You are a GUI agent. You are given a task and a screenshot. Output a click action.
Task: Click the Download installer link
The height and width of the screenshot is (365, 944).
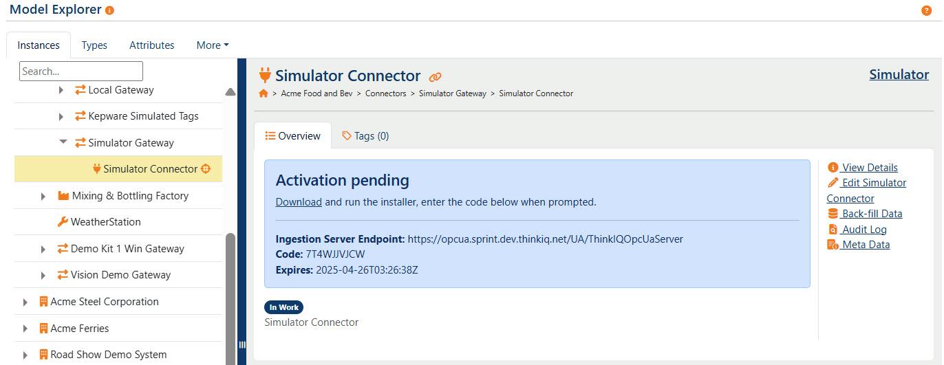(299, 202)
